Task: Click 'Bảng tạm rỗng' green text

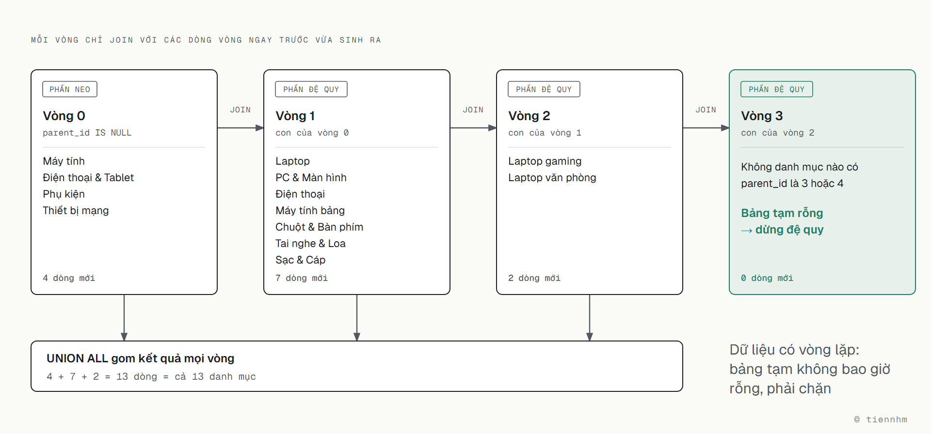Action: point(782,213)
